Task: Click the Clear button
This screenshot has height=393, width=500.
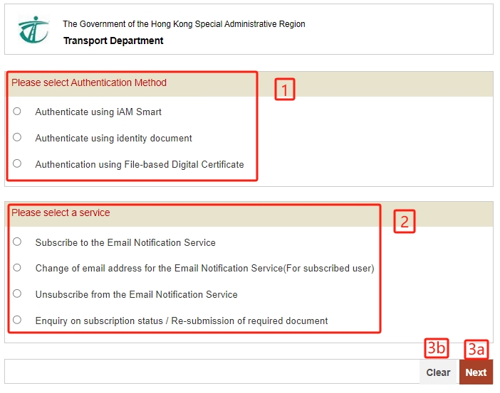Action: [x=438, y=372]
